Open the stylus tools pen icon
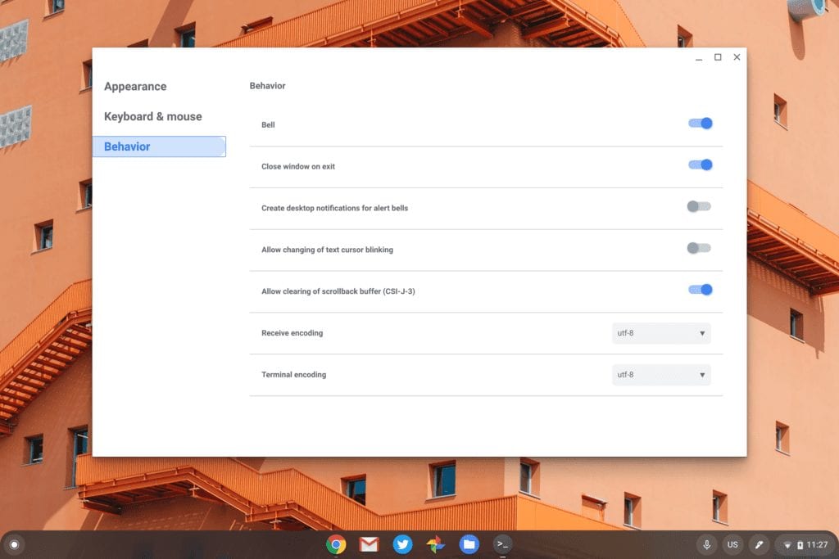The width and height of the screenshot is (839, 559). [x=759, y=544]
